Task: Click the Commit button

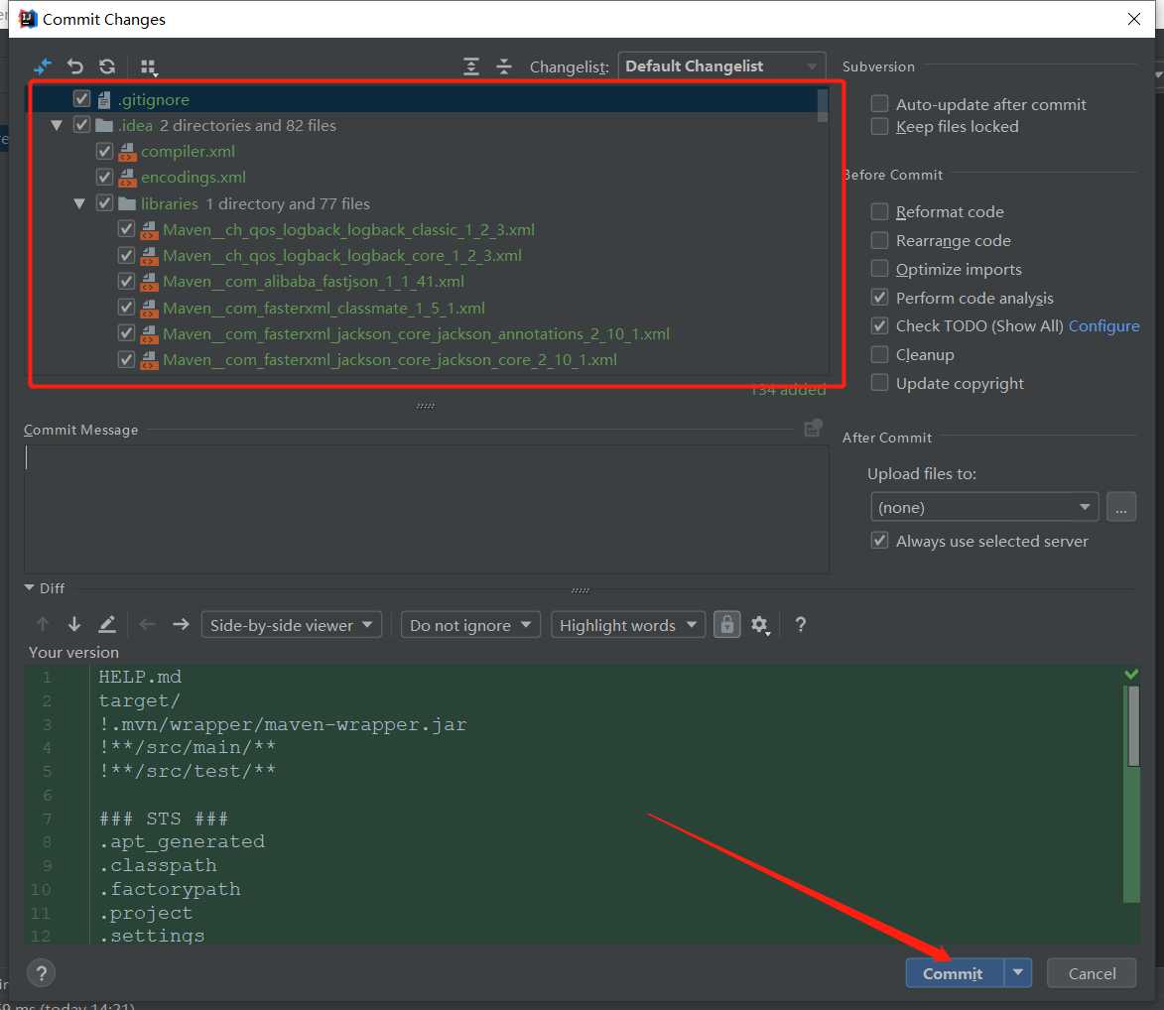Action: [x=954, y=973]
